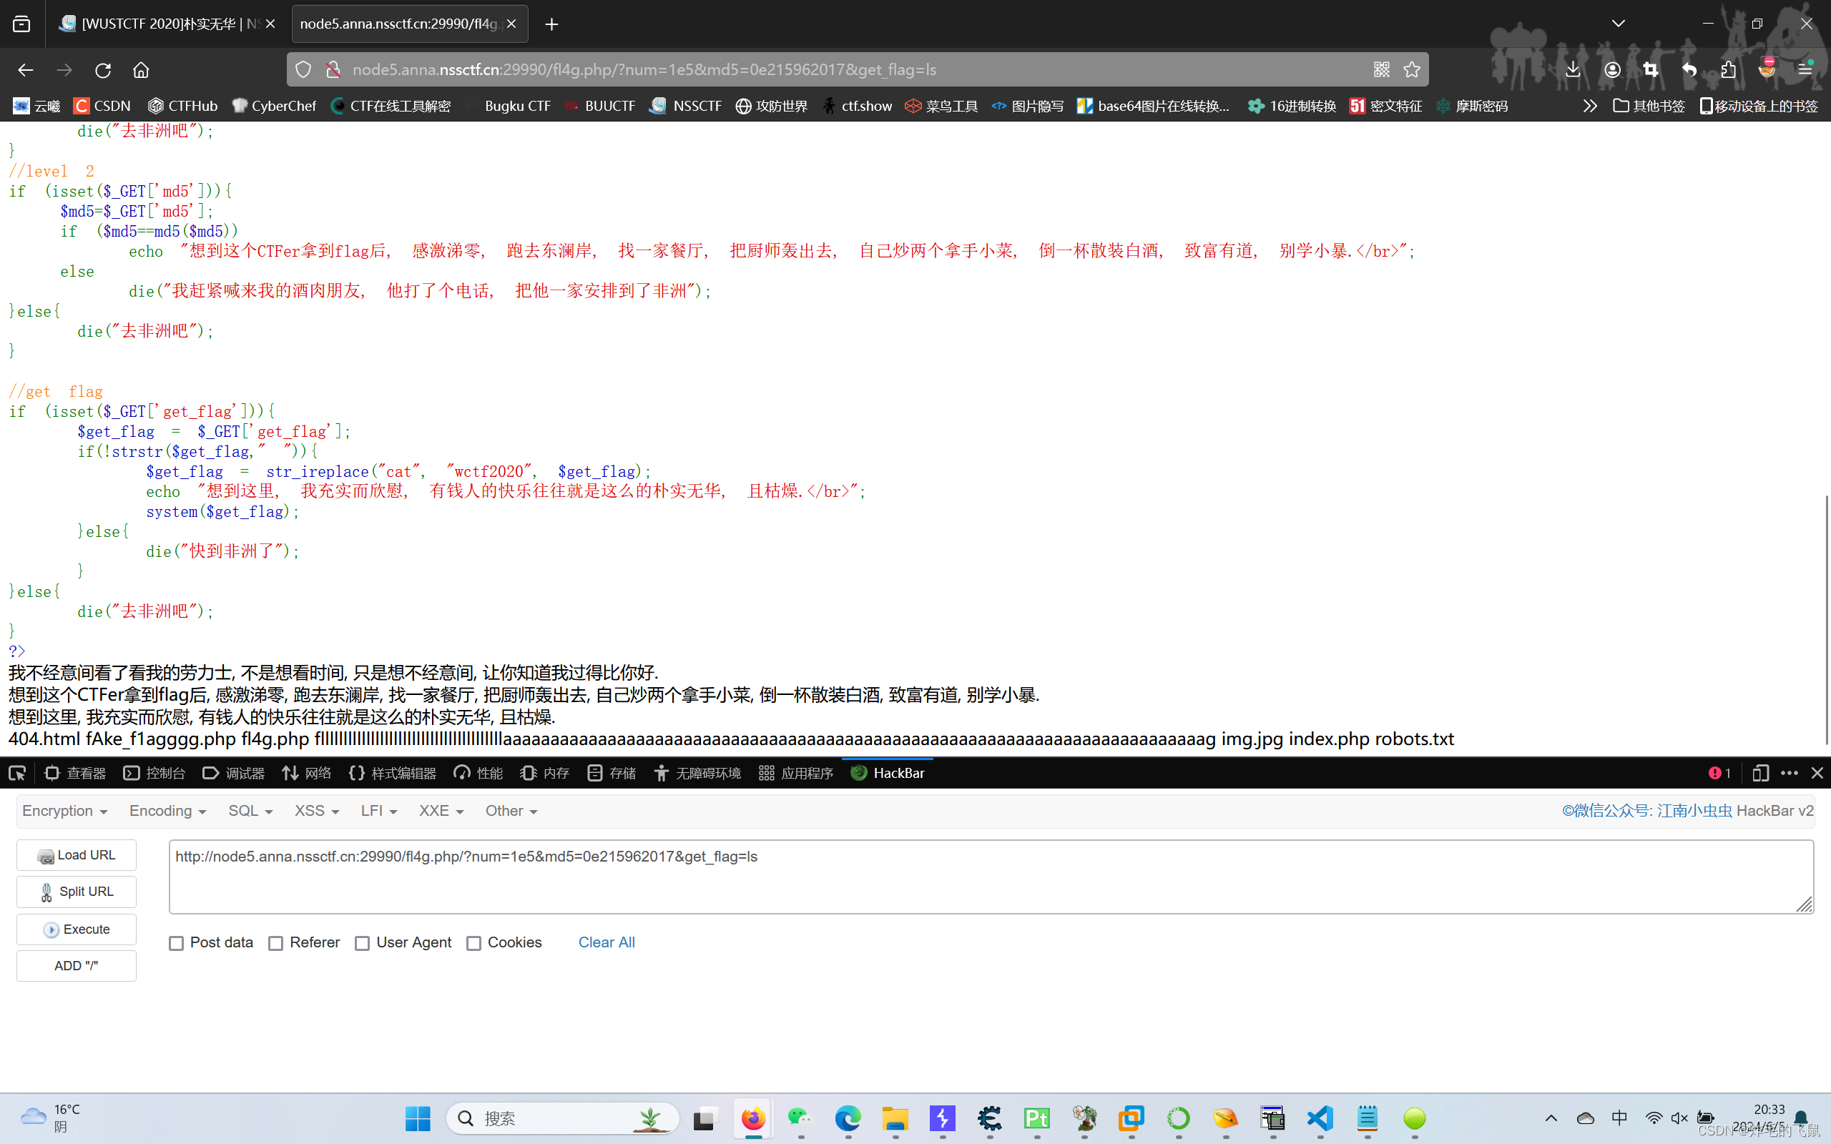This screenshot has height=1144, width=1831.
Task: Expand the Encryption dropdown in HackBar
Action: coord(64,810)
